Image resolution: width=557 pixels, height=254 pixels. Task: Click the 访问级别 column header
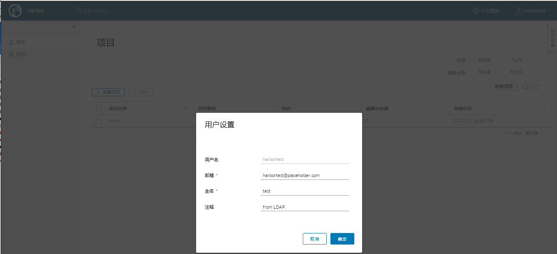pos(207,109)
